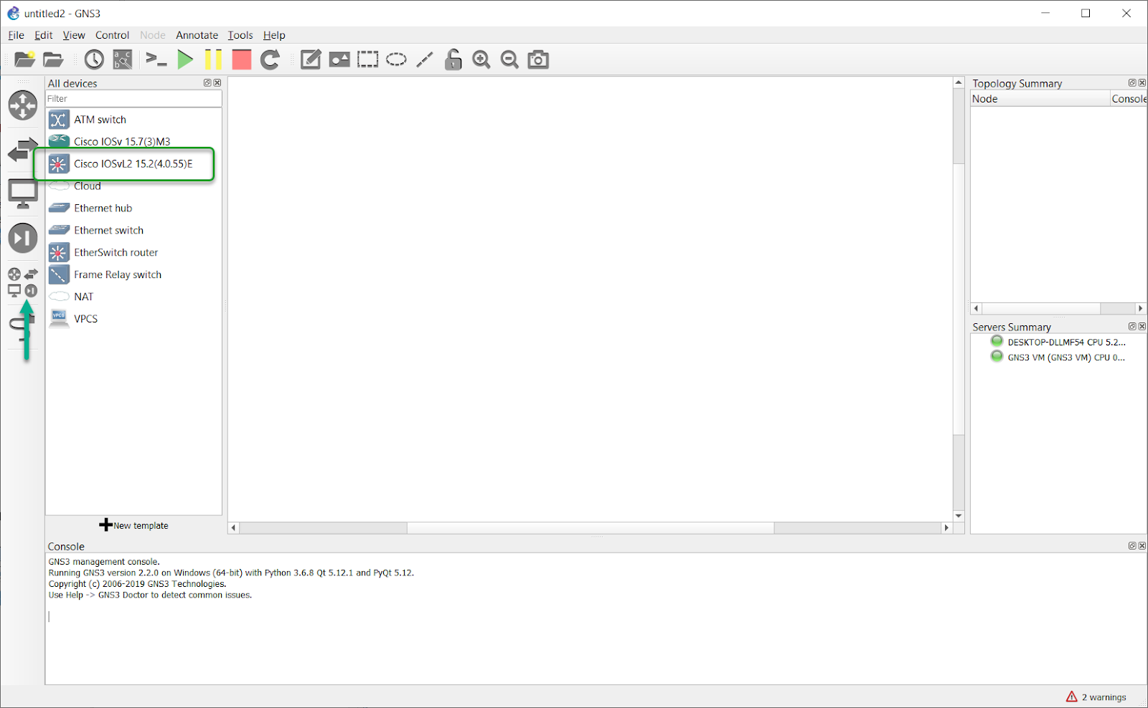Browse all devices sidebar icon

tap(23, 282)
